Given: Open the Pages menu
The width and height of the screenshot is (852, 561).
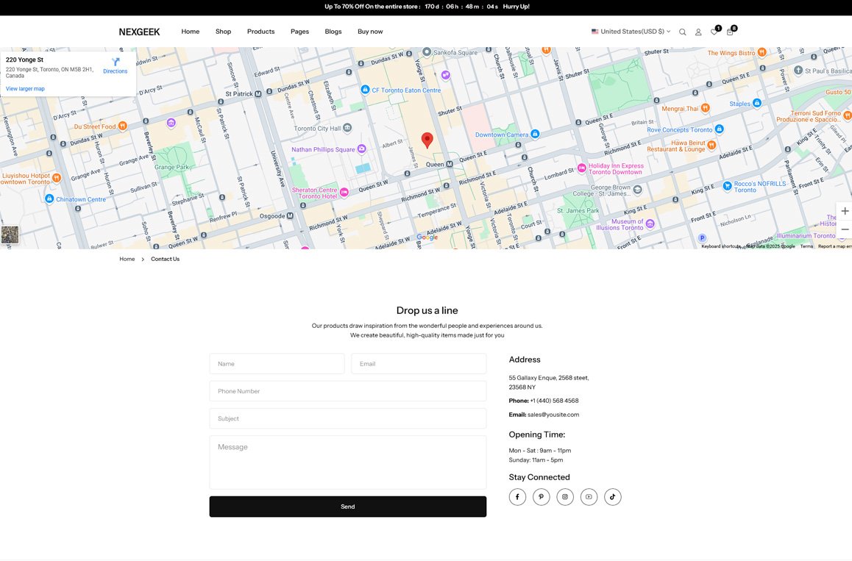Looking at the screenshot, I should 299,32.
